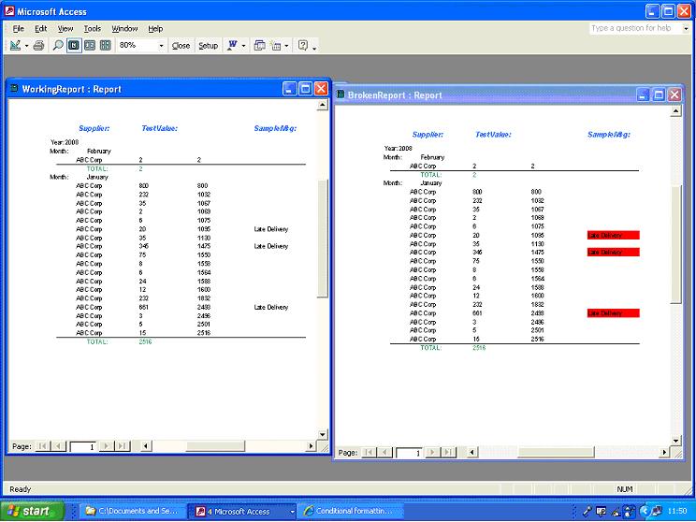Click red Late Delivery cell for value 661 in BrokenReport
This screenshot has height=522, width=696.
[x=613, y=313]
